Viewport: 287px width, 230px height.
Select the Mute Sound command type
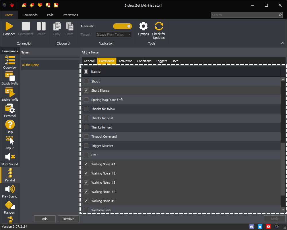[10, 159]
